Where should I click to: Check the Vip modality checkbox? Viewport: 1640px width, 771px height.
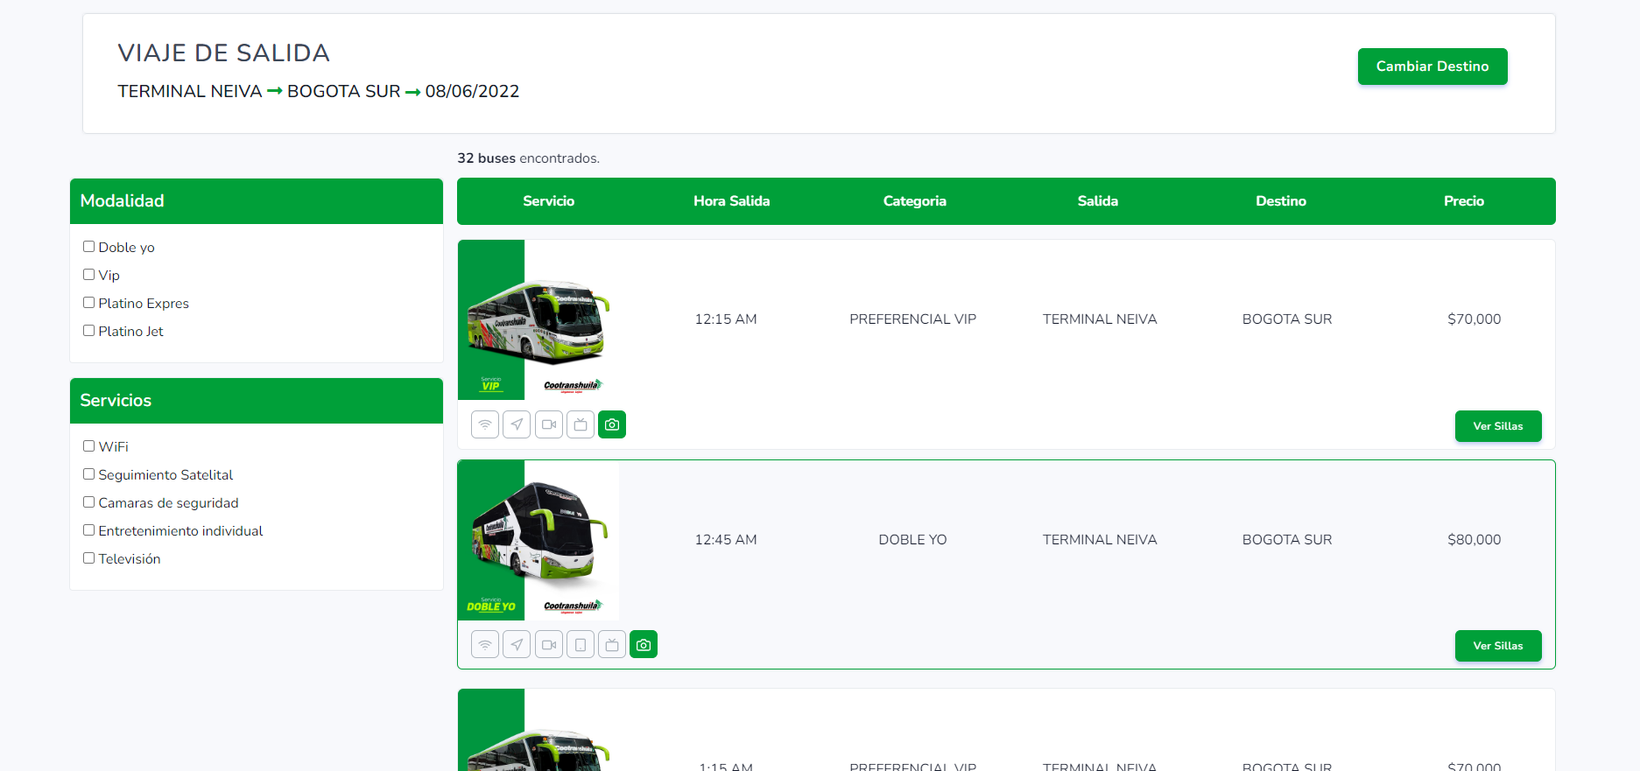click(x=88, y=275)
